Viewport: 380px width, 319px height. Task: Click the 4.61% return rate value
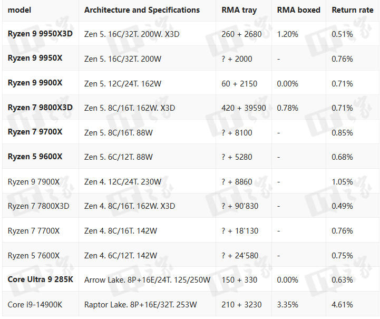[342, 304]
